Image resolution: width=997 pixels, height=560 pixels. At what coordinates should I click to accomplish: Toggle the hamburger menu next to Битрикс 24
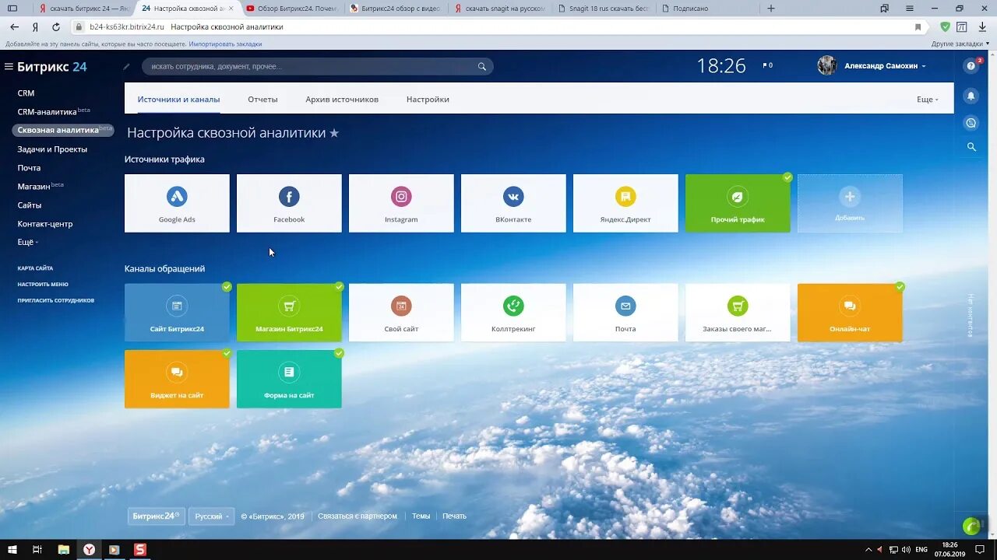point(9,67)
